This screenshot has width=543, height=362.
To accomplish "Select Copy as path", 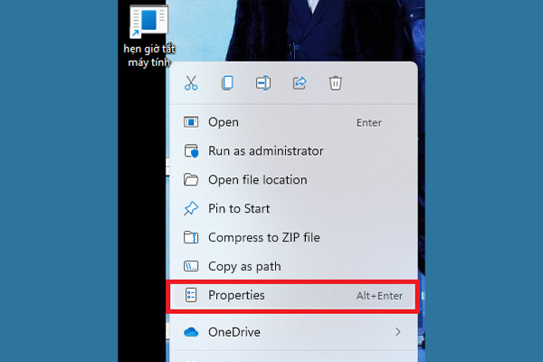I will (292, 266).
